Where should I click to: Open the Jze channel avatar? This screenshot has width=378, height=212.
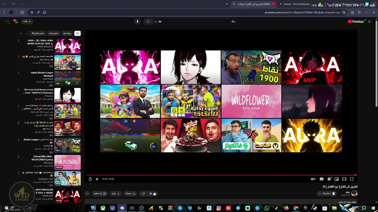click(354, 193)
